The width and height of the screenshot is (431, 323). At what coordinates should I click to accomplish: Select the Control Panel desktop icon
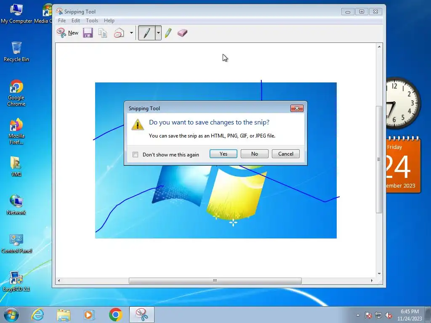(16, 244)
